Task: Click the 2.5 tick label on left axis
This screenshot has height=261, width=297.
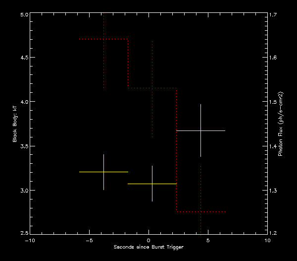Action: pyautogui.click(x=23, y=234)
